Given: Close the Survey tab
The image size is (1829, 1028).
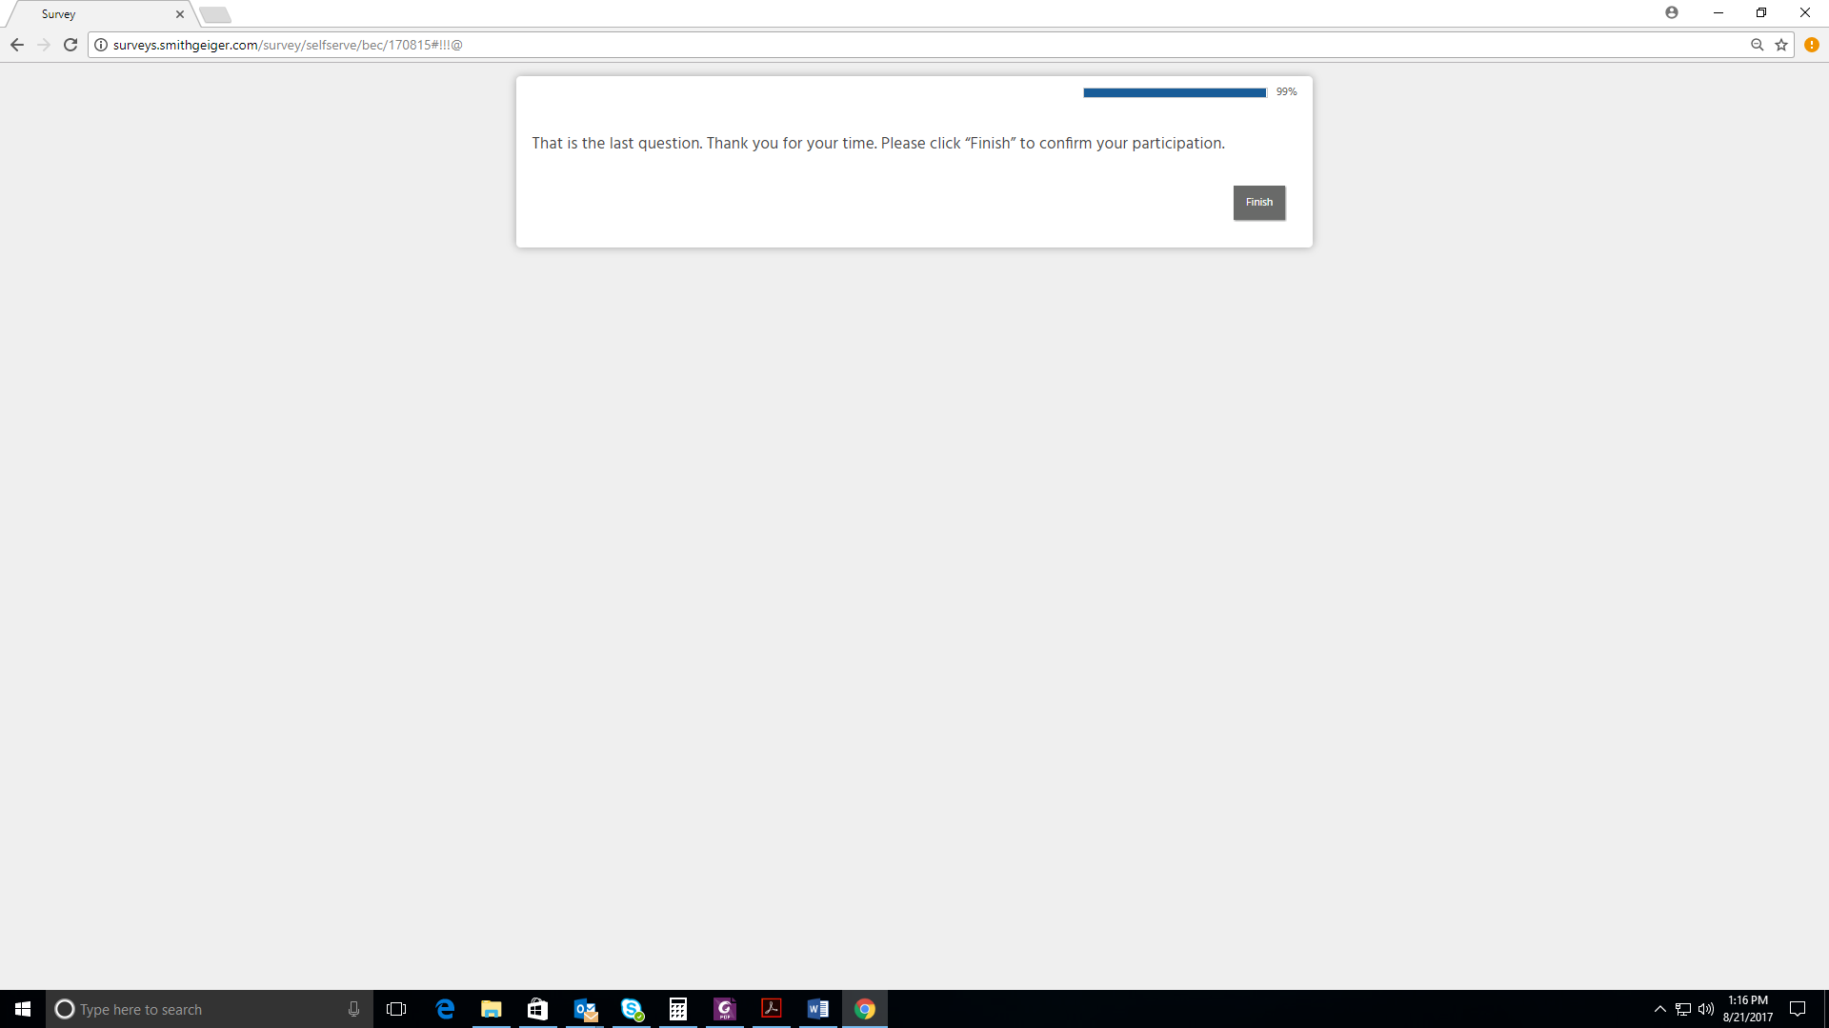Looking at the screenshot, I should [180, 14].
